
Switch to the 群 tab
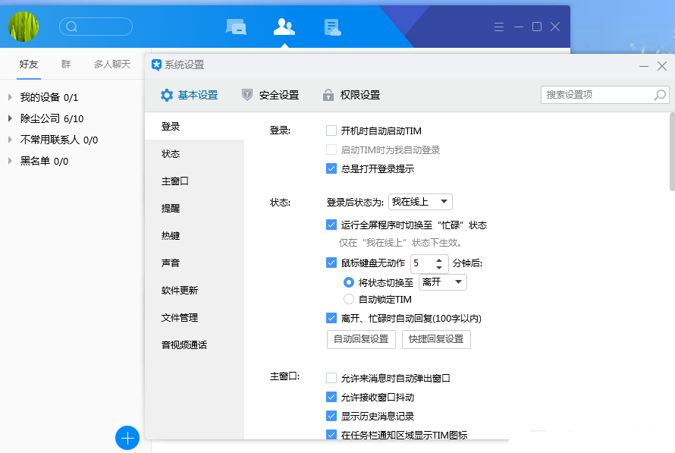coord(66,64)
